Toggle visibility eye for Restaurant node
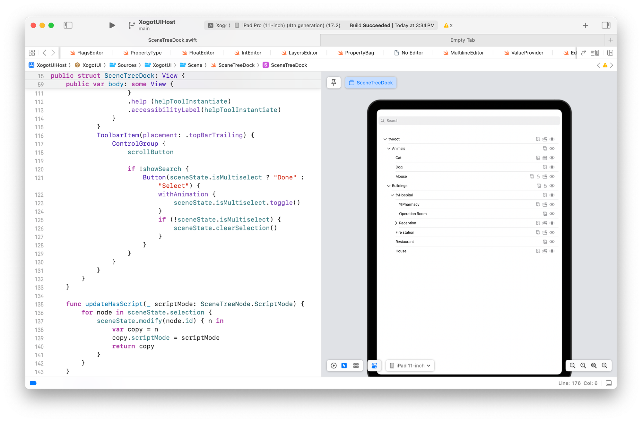Image resolution: width=642 pixels, height=422 pixels. [x=552, y=242]
